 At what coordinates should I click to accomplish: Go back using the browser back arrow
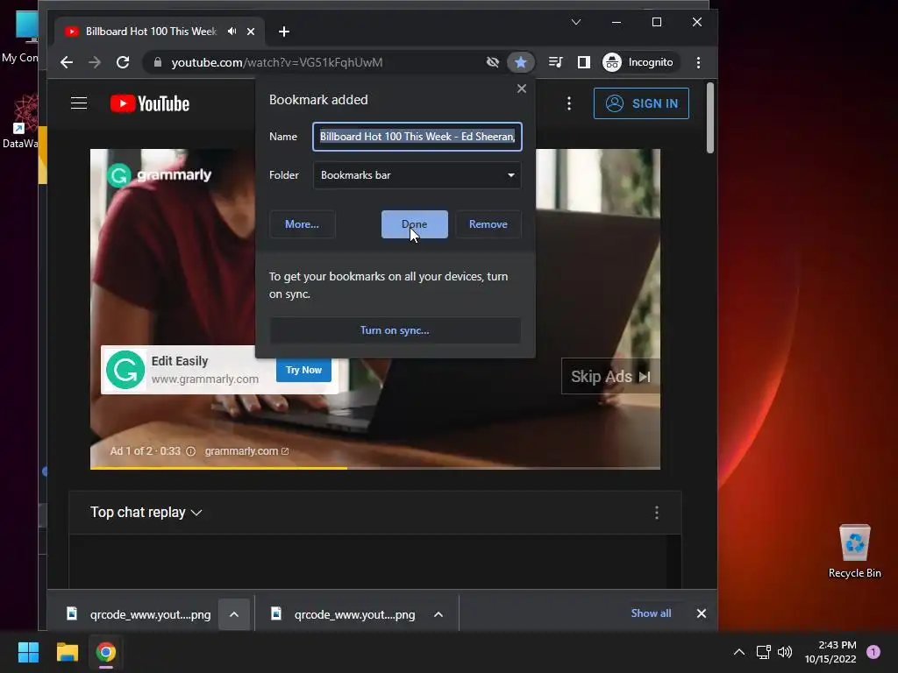click(67, 62)
